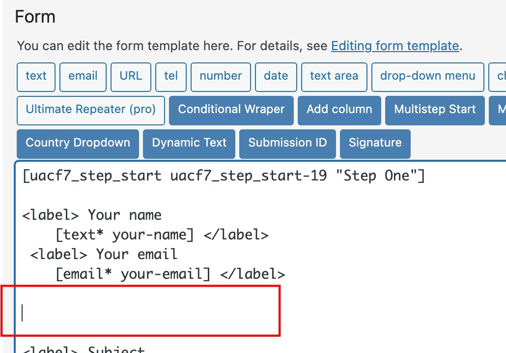Add a URL field tag

[x=131, y=77]
